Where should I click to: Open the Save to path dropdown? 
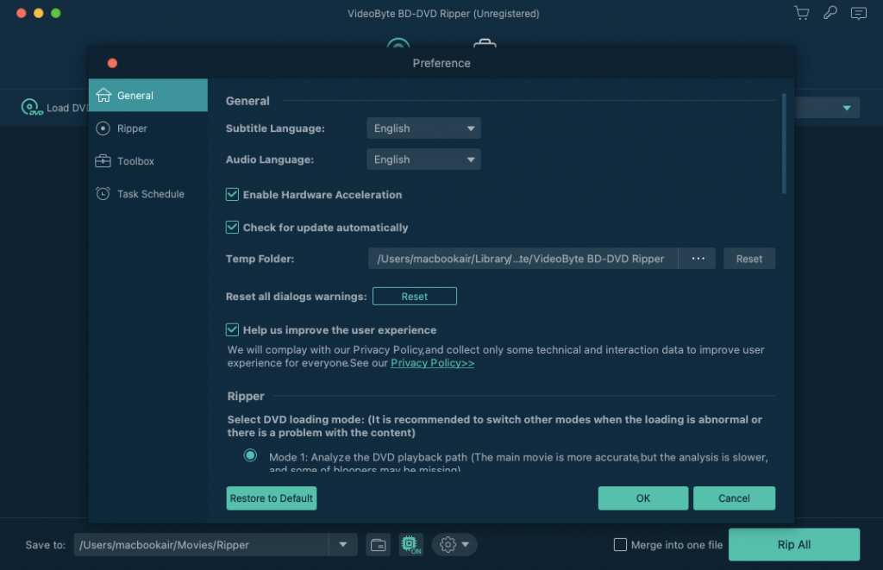click(343, 545)
